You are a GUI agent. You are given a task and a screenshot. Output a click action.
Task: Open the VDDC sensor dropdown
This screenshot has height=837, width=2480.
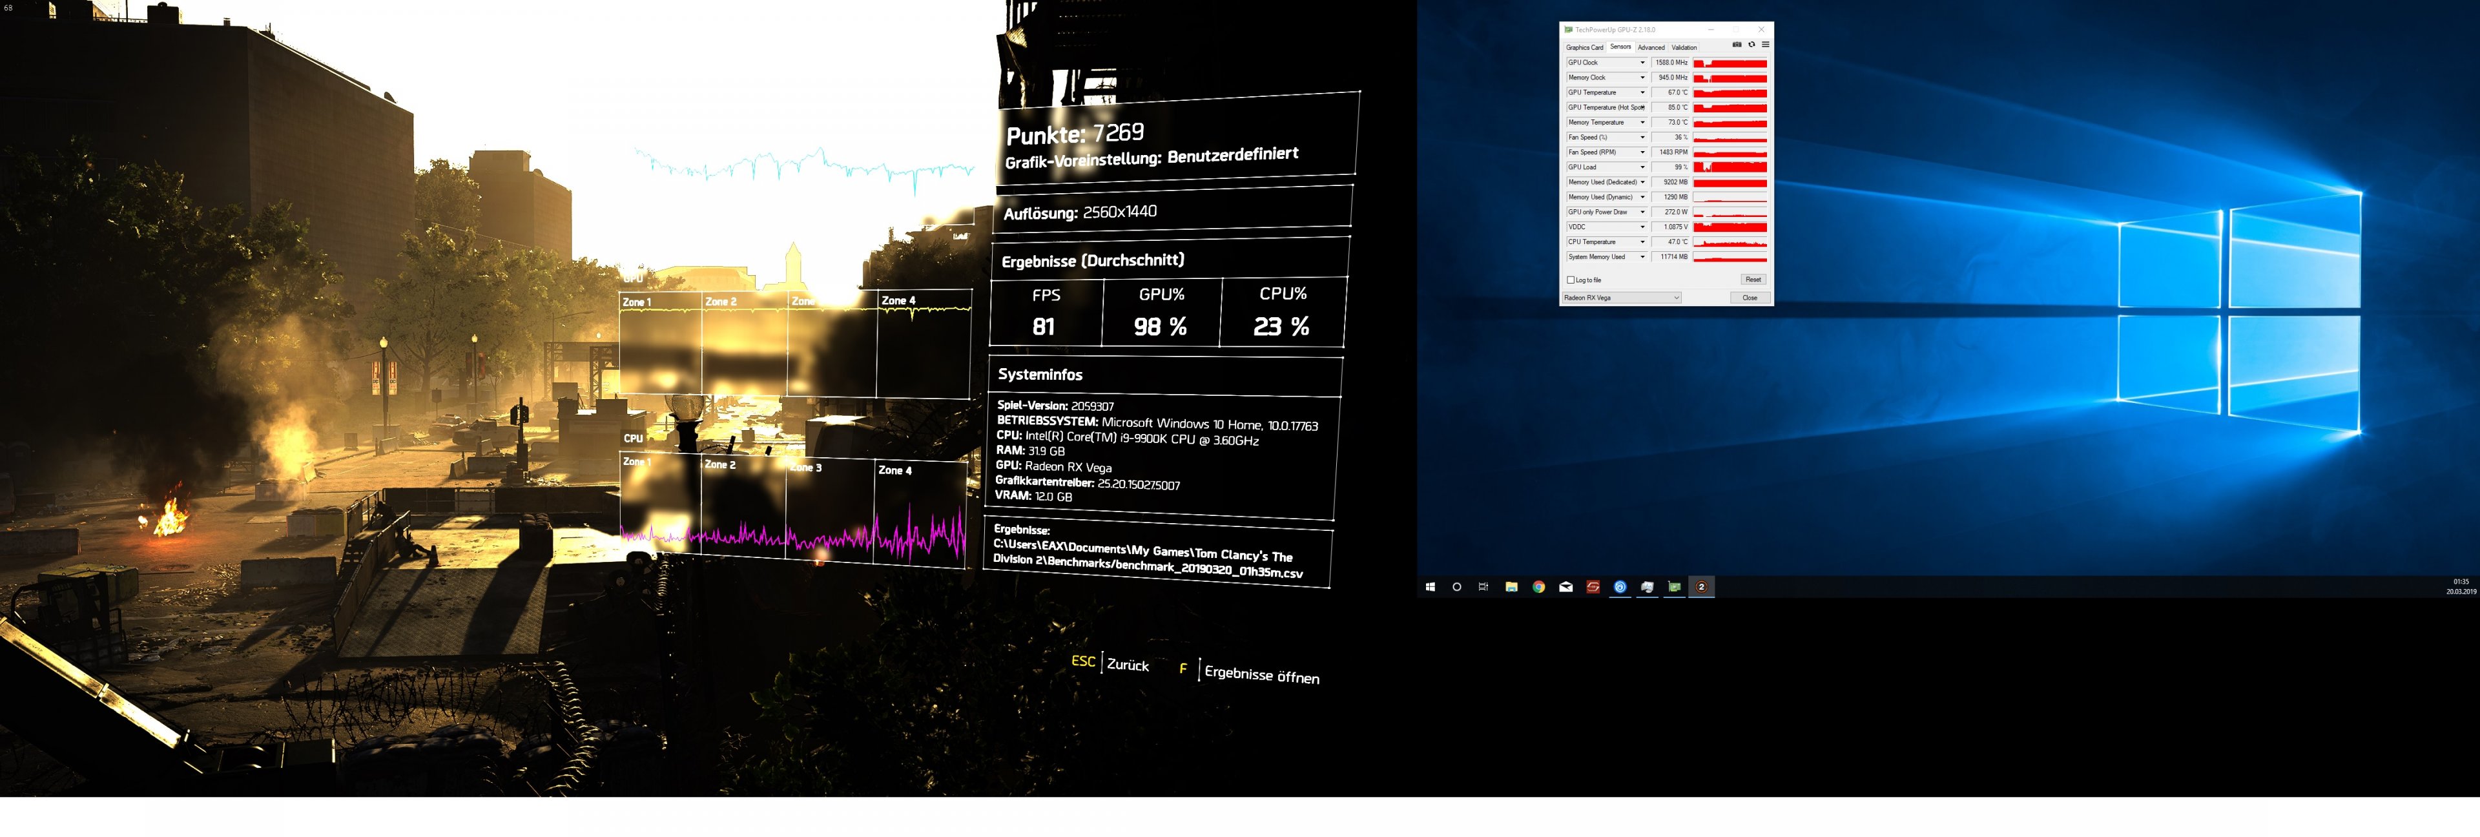(1642, 226)
